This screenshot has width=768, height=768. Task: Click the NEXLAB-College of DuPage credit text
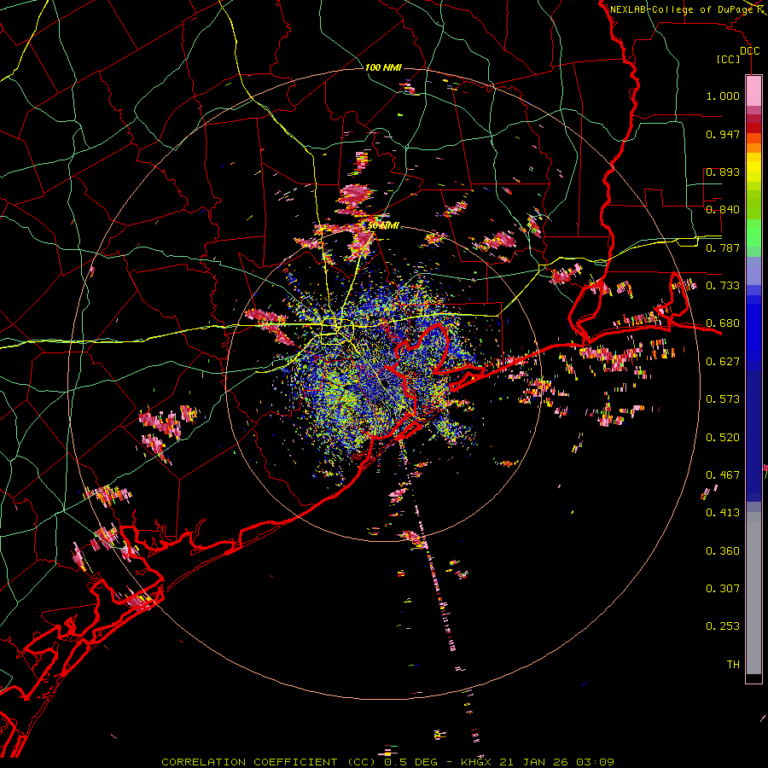(682, 9)
